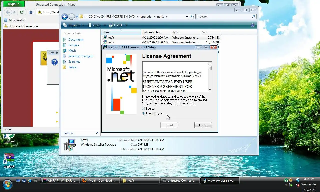Click Show Desktop quick launch icon
This screenshot has height=192, width=320.
[18, 181]
